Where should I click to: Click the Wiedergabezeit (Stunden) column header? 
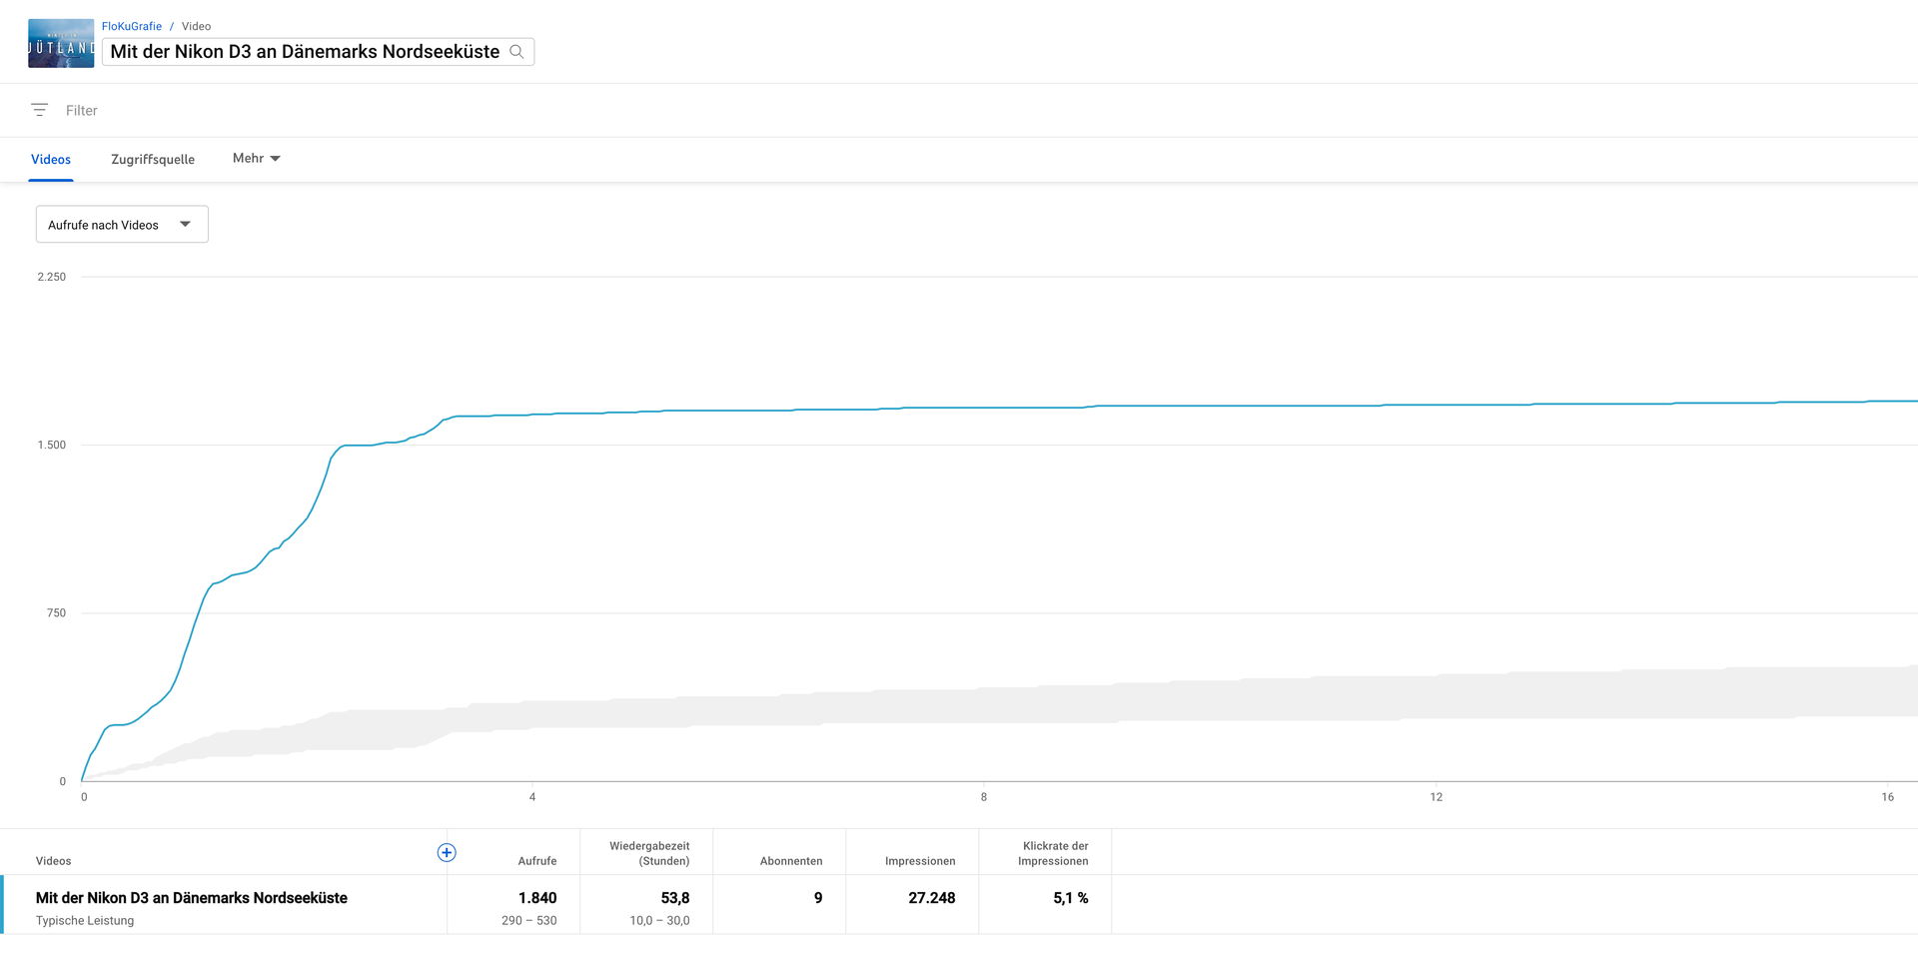[x=649, y=853]
